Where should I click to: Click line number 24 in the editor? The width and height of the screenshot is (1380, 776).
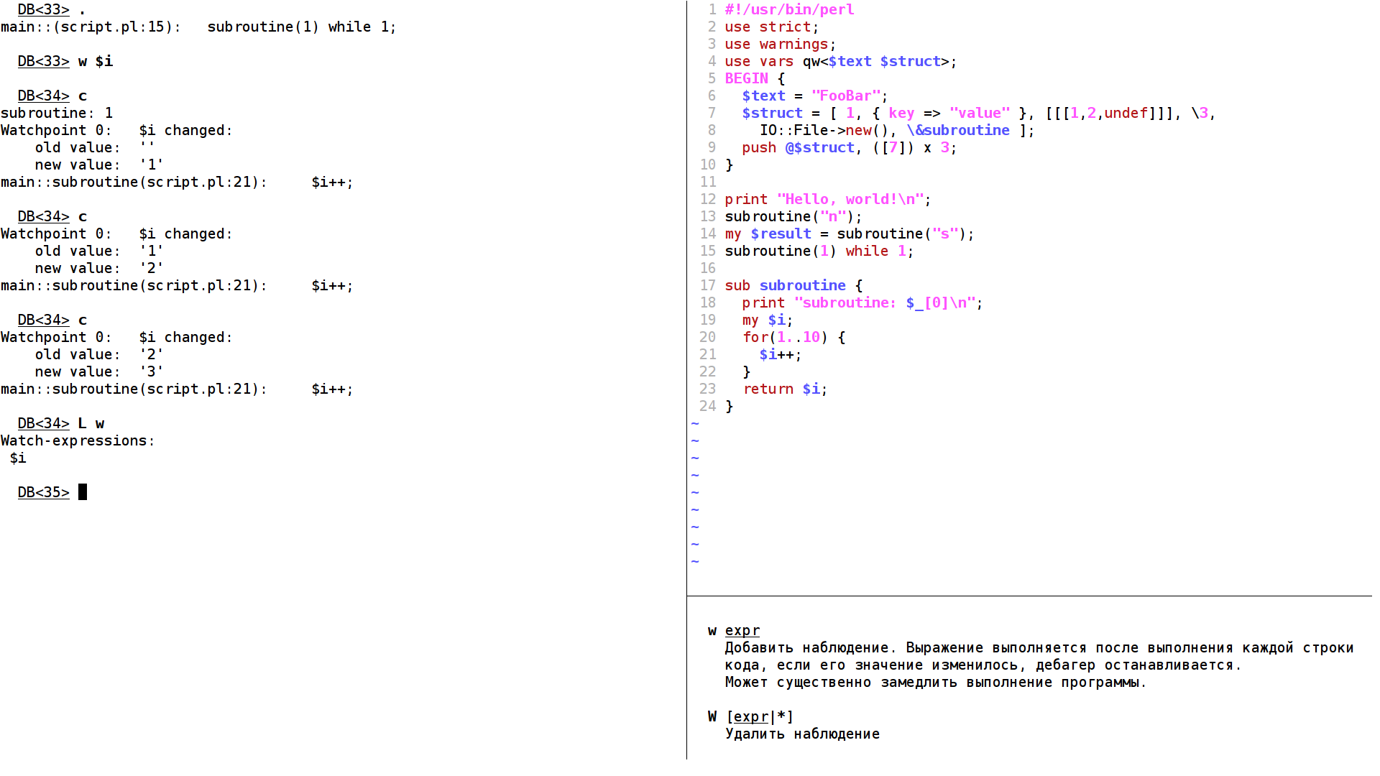(x=708, y=406)
